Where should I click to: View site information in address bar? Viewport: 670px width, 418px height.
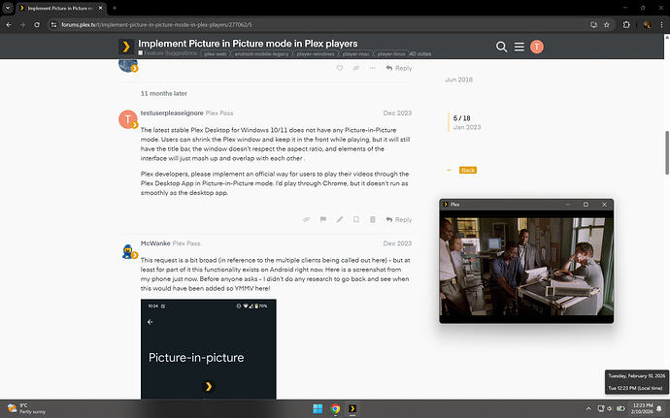pos(53,25)
